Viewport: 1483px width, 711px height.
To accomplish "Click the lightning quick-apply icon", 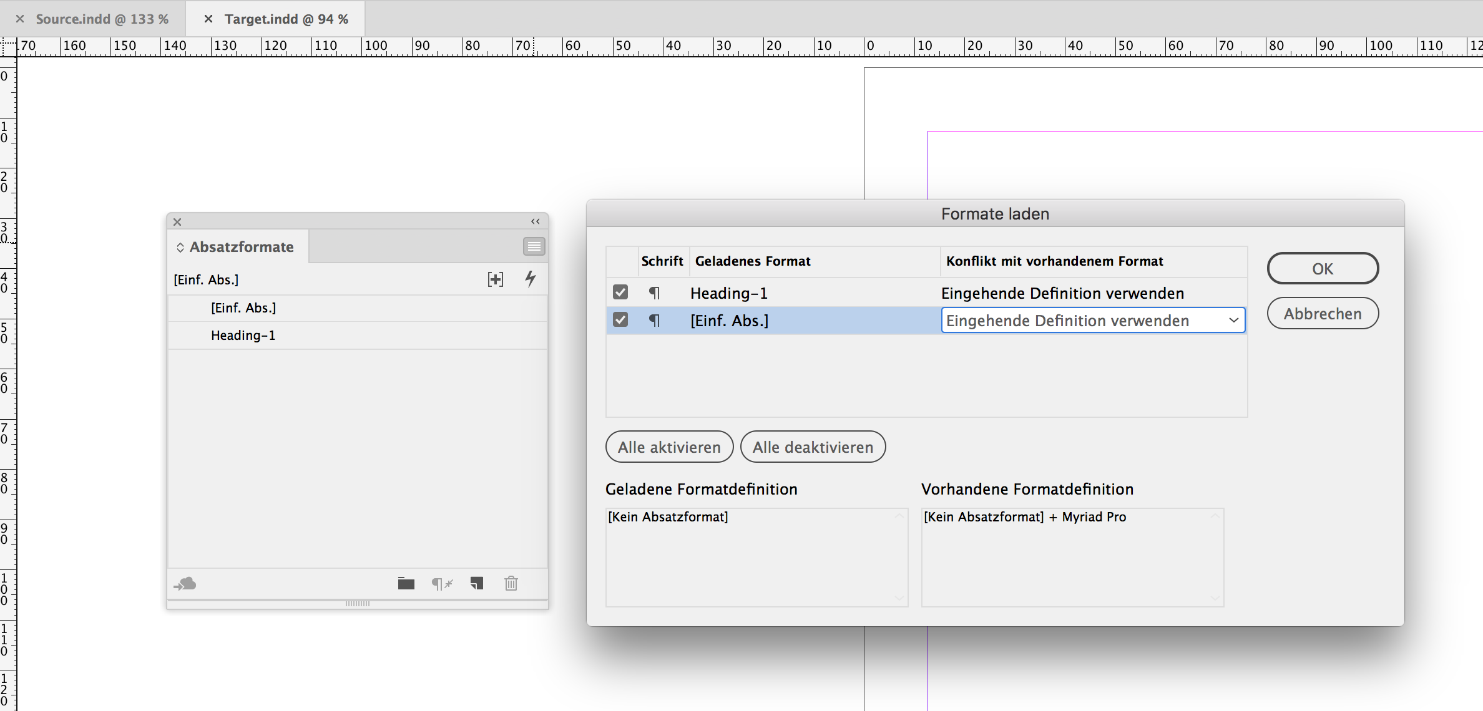I will (x=531, y=279).
